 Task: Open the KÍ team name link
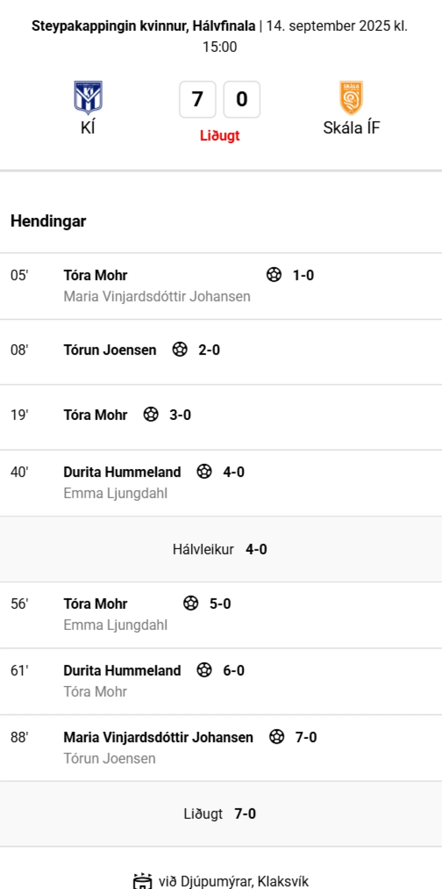click(x=88, y=128)
